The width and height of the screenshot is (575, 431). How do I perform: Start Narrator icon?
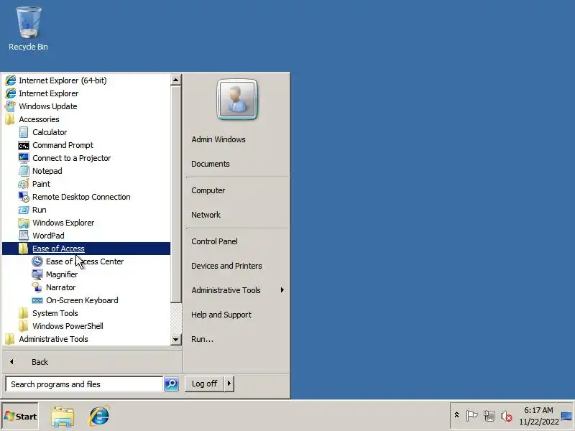tap(37, 287)
